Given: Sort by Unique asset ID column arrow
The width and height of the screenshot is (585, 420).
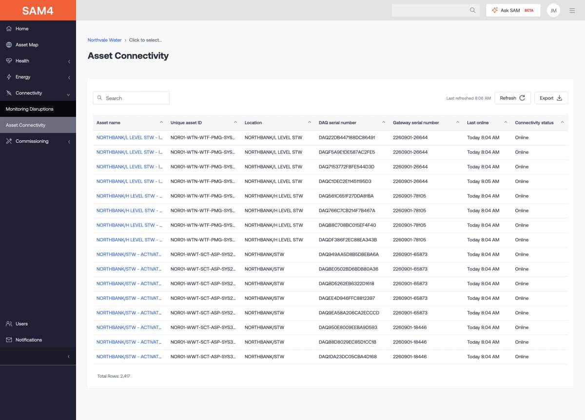Looking at the screenshot, I should coord(235,122).
